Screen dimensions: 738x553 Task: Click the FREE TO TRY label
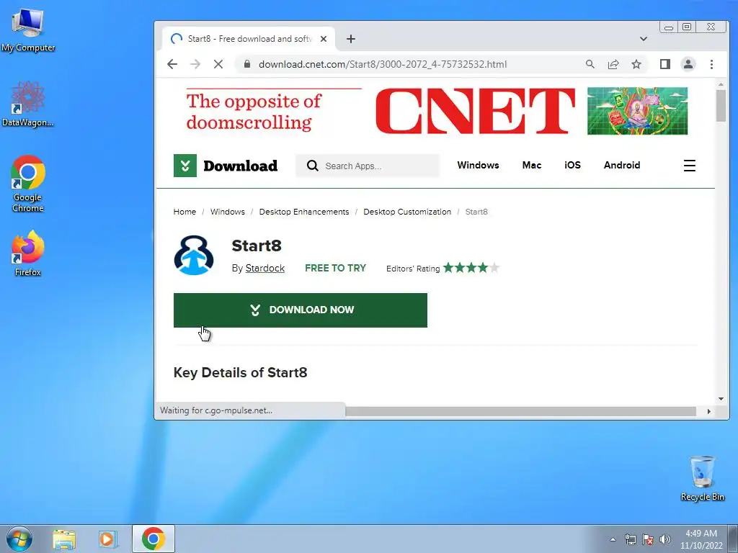point(335,268)
